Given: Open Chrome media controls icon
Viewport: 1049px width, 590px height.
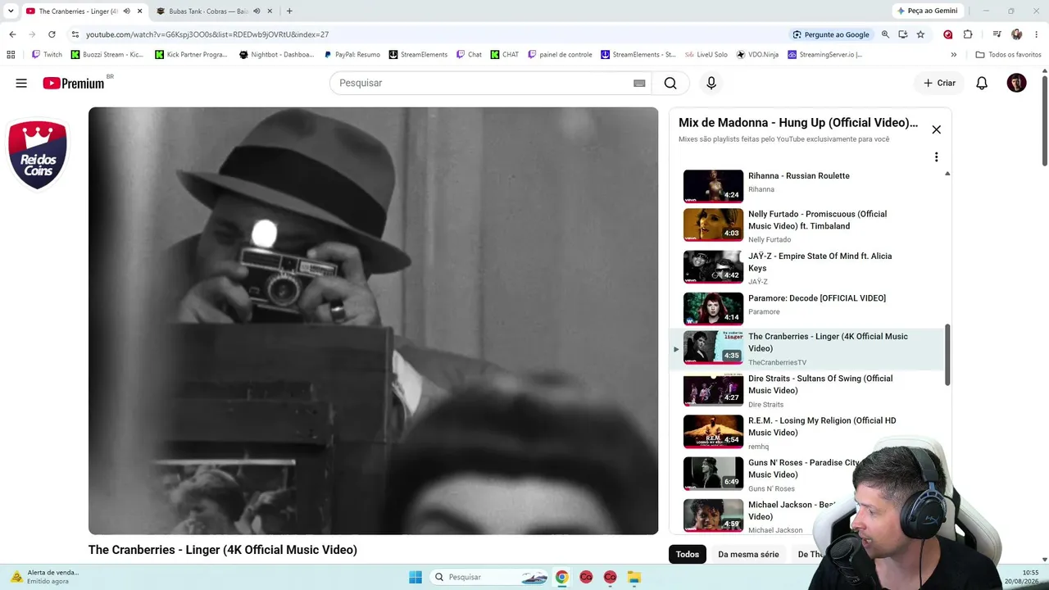Looking at the screenshot, I should (x=997, y=34).
